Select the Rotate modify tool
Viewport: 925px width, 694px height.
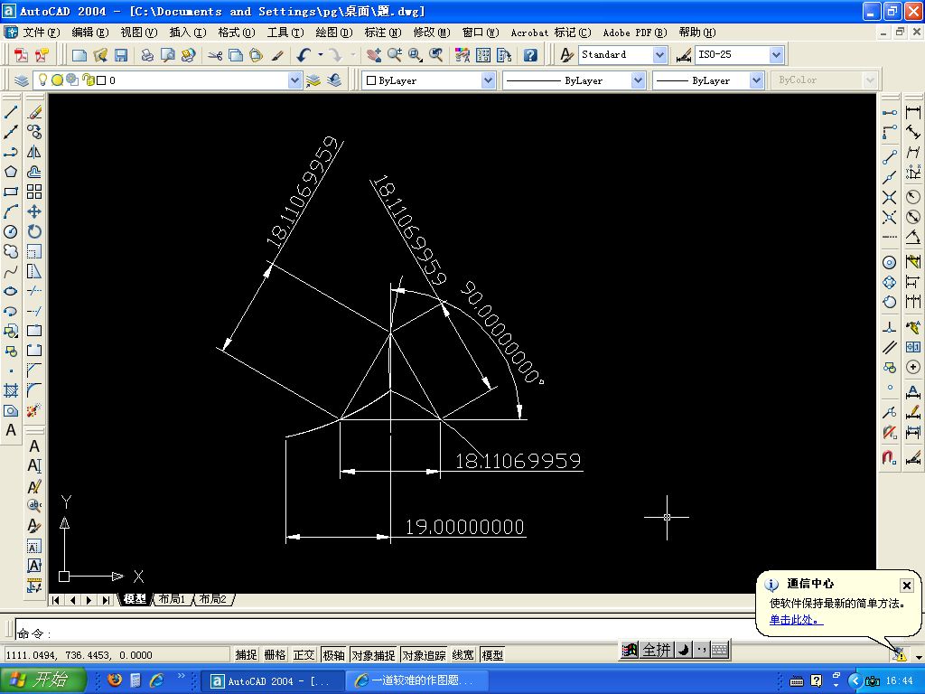pos(34,231)
